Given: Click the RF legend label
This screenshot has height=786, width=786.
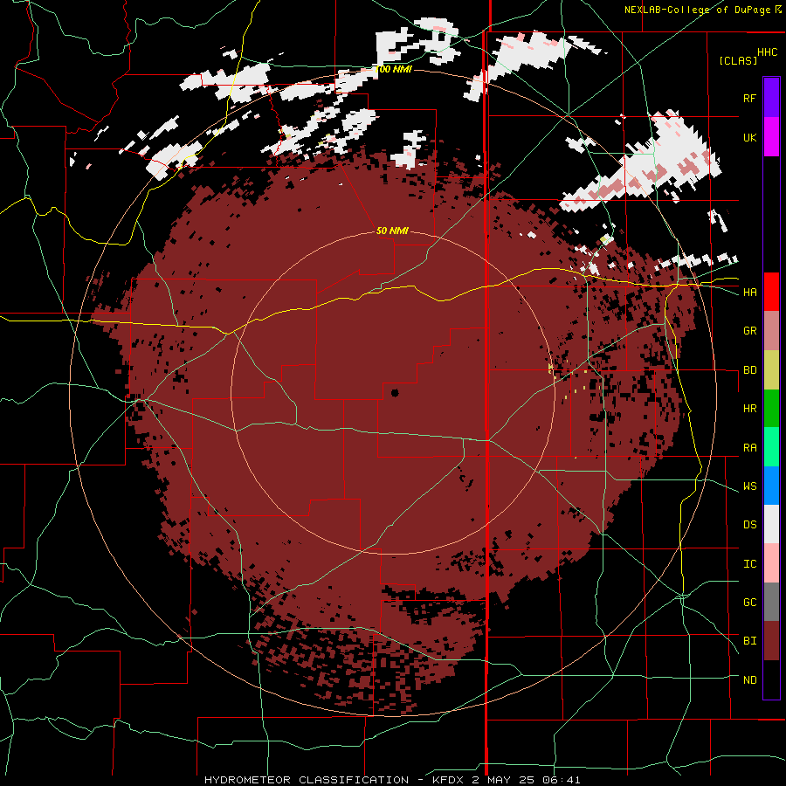Looking at the screenshot, I should (x=749, y=98).
